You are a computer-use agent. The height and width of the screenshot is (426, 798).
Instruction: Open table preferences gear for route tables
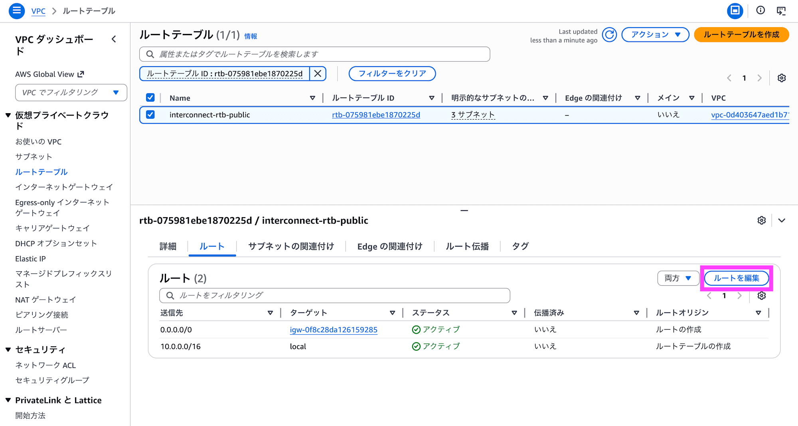[x=781, y=78]
